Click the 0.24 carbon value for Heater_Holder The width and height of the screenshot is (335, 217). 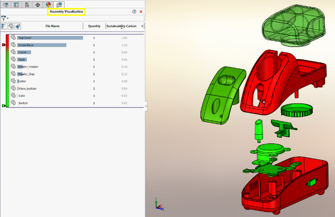click(124, 67)
